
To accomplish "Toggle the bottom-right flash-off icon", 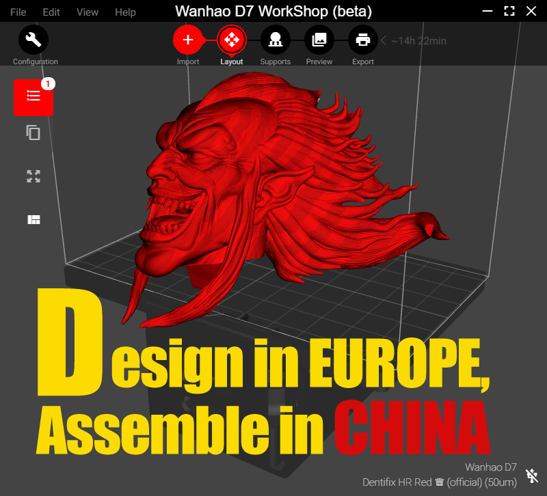I will pos(532,476).
